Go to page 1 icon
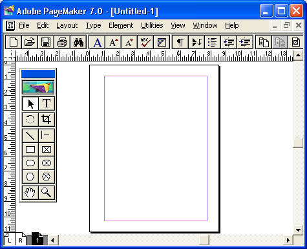The image size is (307, 249). coord(37,239)
